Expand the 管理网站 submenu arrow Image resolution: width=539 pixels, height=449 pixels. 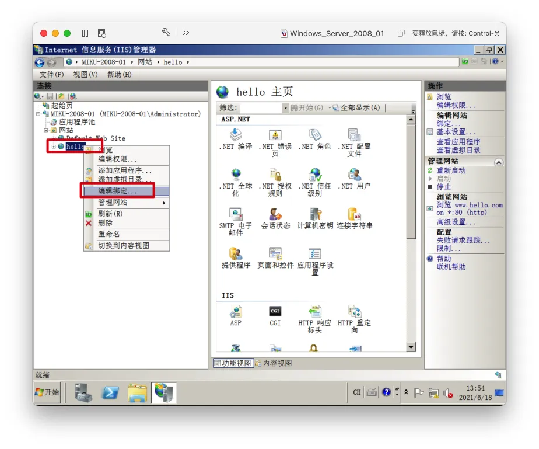[x=164, y=203]
